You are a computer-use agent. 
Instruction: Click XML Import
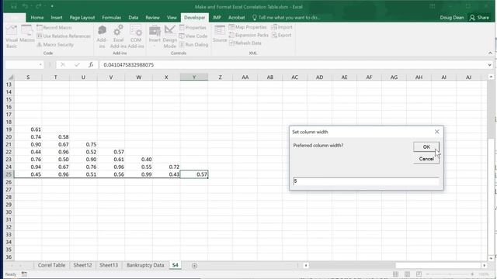click(282, 27)
